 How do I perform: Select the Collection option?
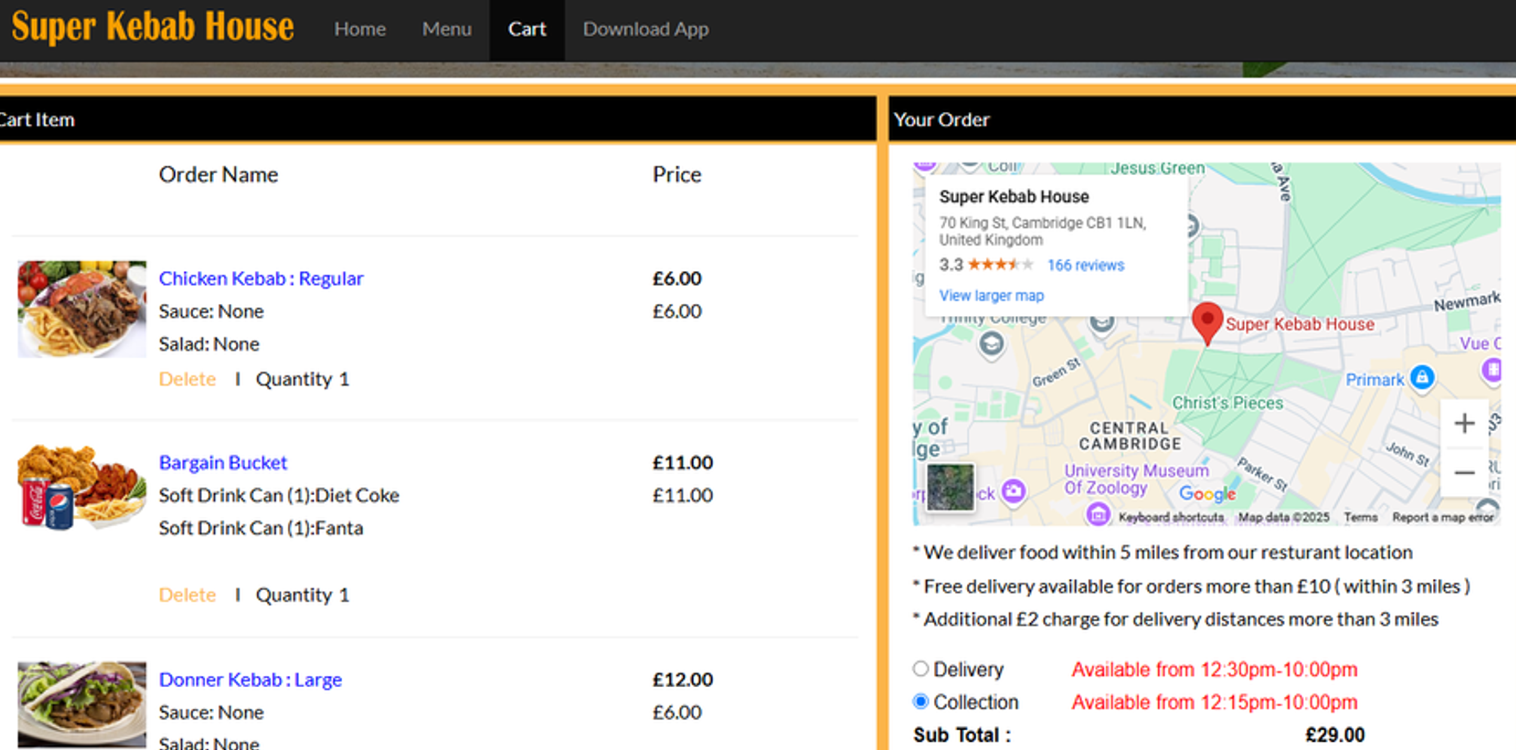tap(920, 701)
